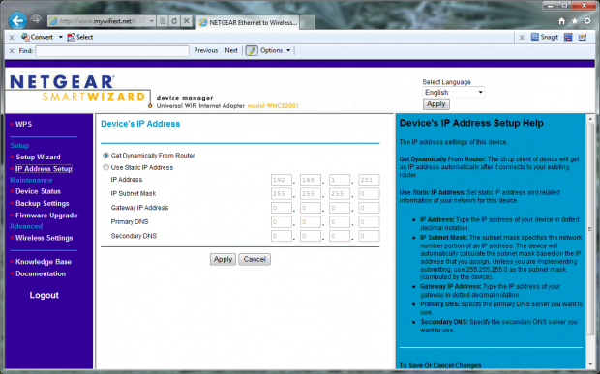This screenshot has width=600, height=374.
Task: Open the browser Home icon
Action: point(561,21)
